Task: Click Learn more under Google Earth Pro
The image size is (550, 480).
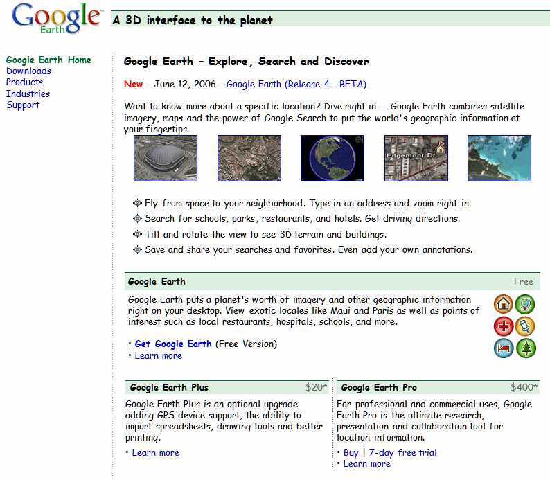Action: 367,464
